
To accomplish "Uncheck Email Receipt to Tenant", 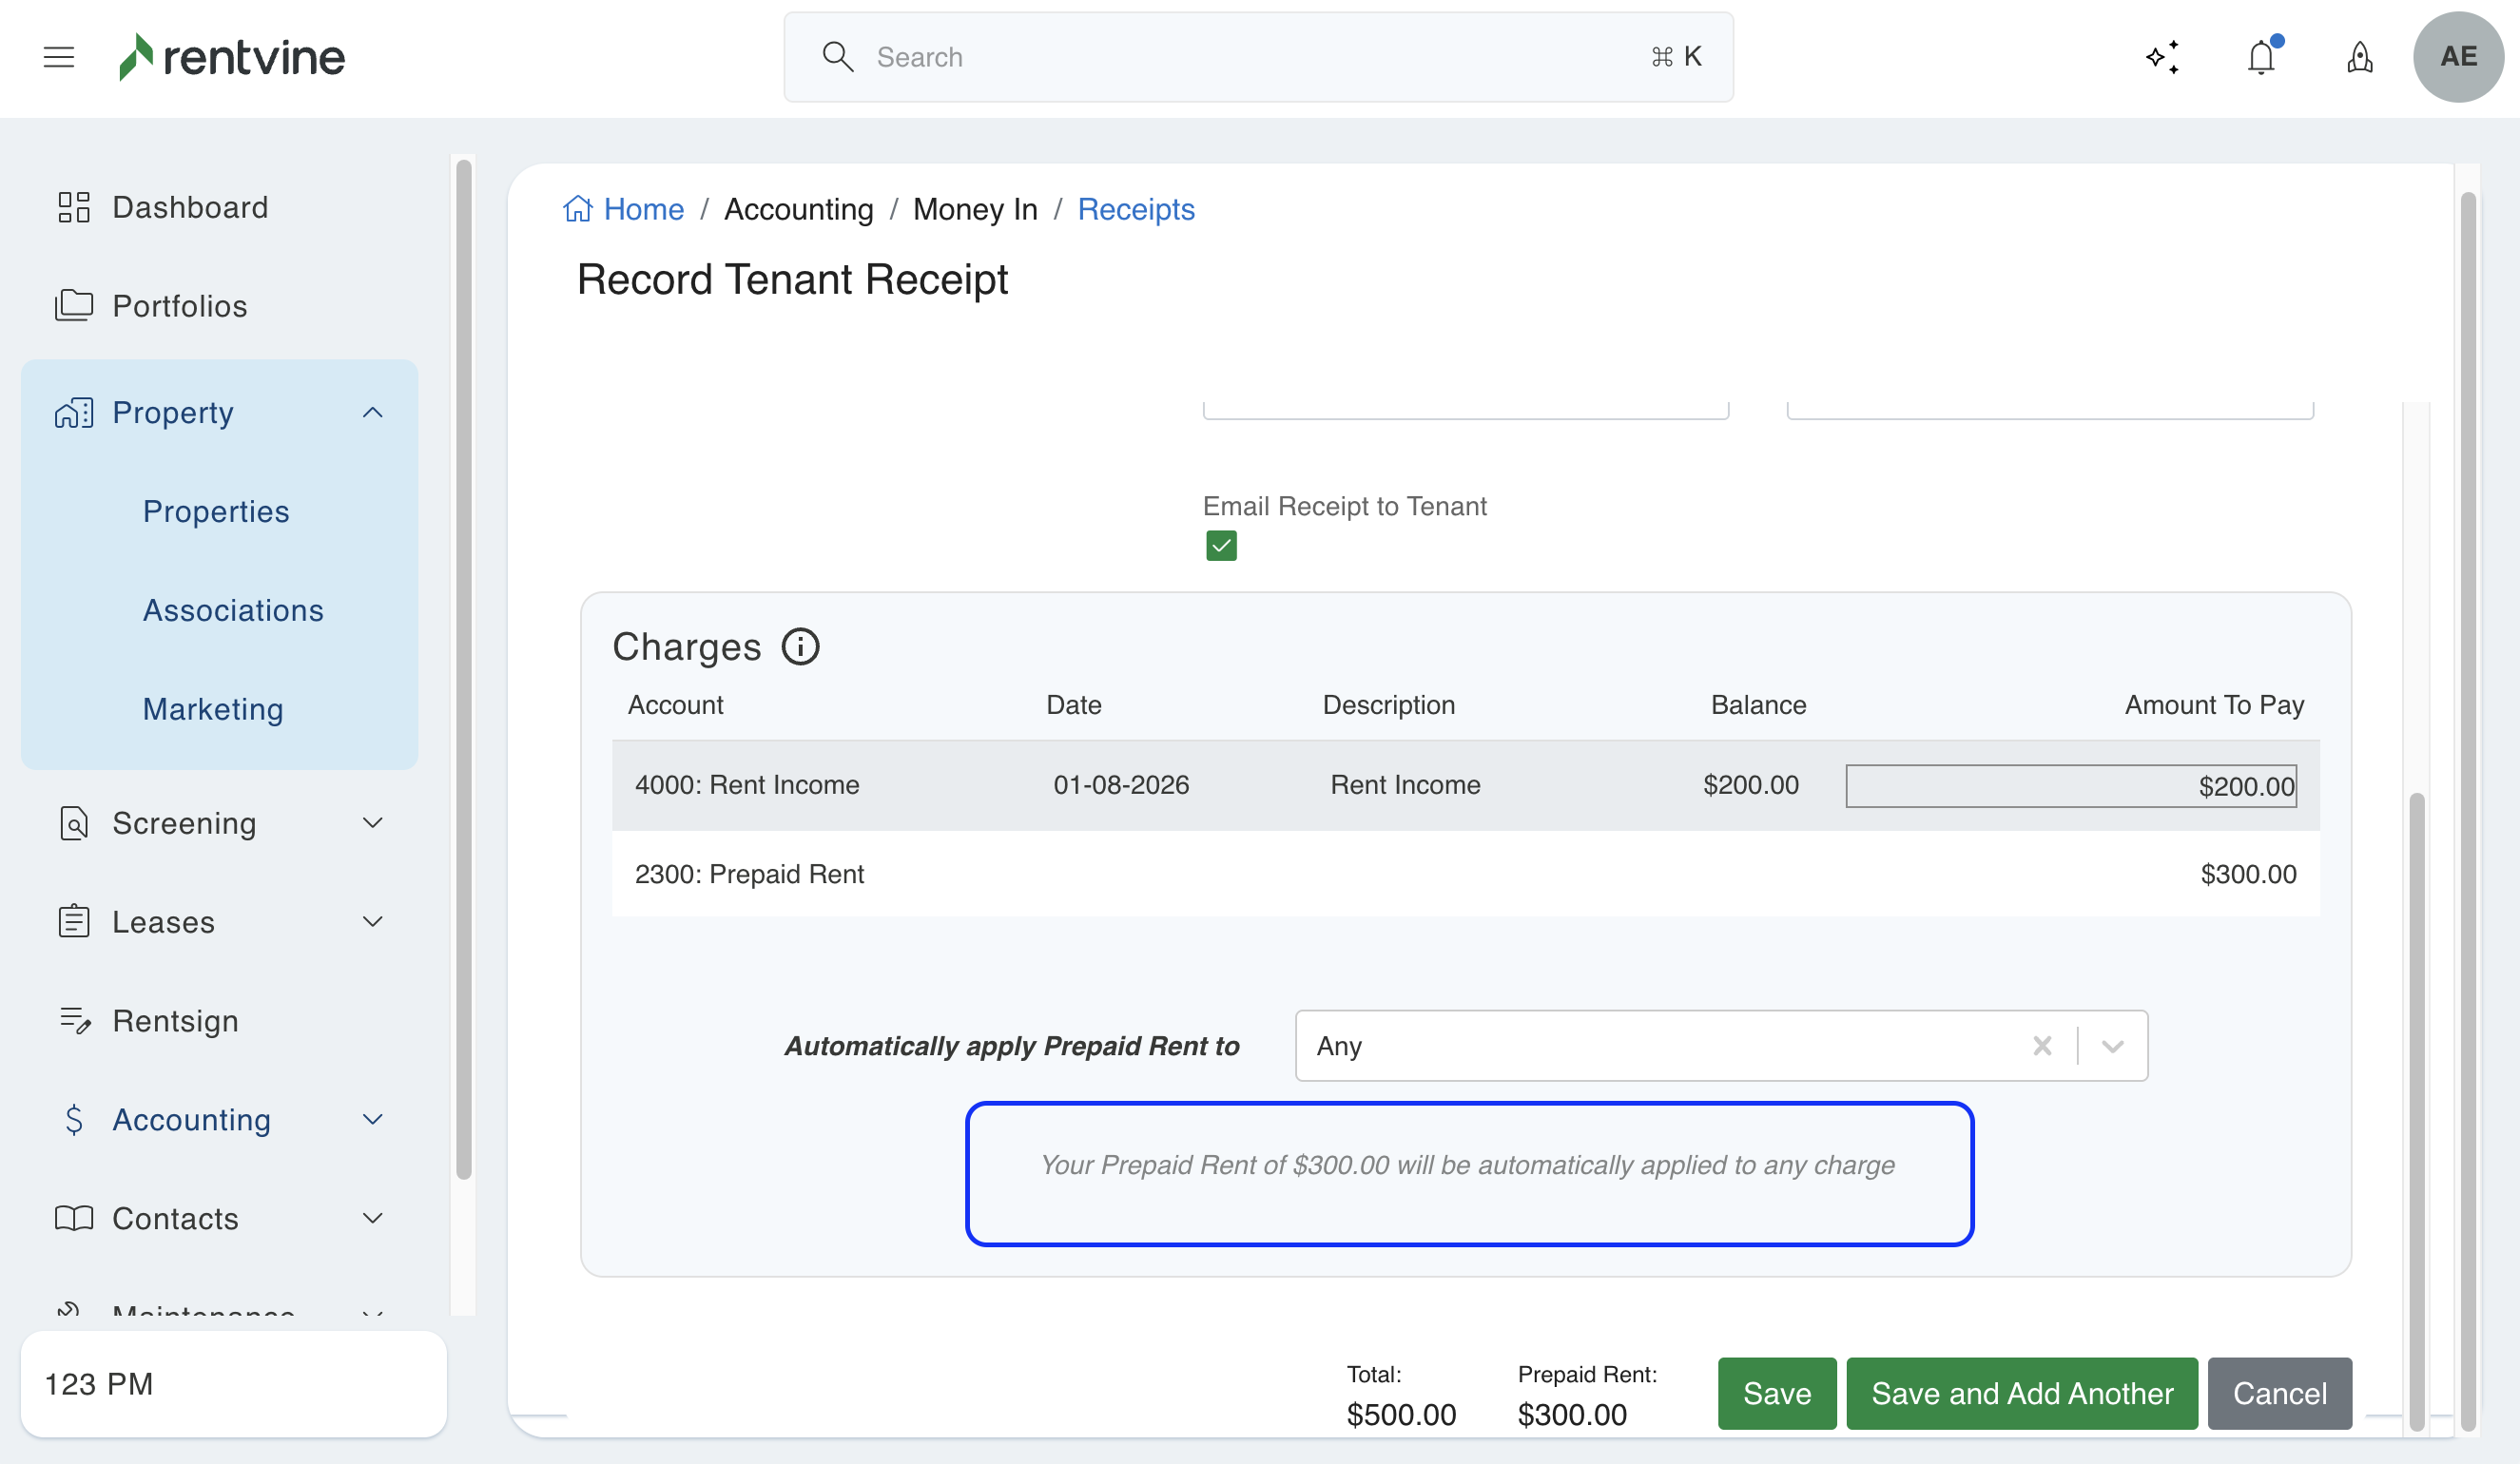I will point(1221,546).
